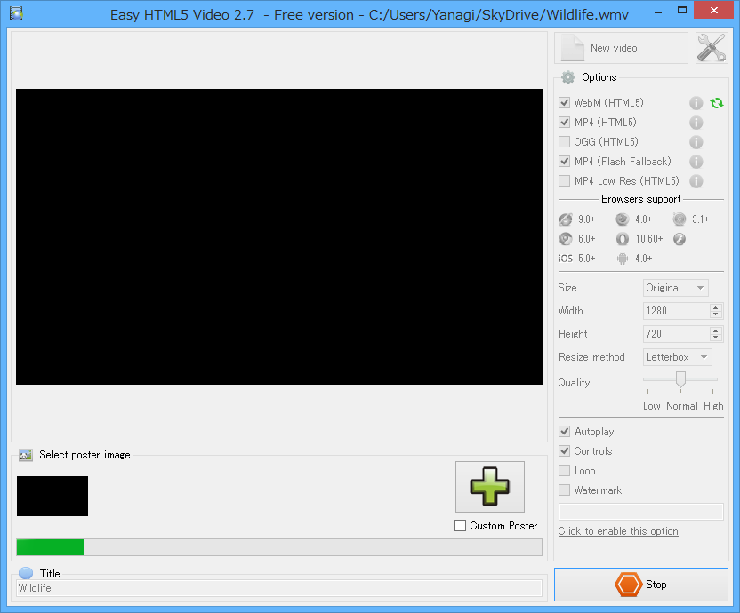The width and height of the screenshot is (740, 613).
Task: Increase Width with the up stepper arrow
Action: point(716,307)
